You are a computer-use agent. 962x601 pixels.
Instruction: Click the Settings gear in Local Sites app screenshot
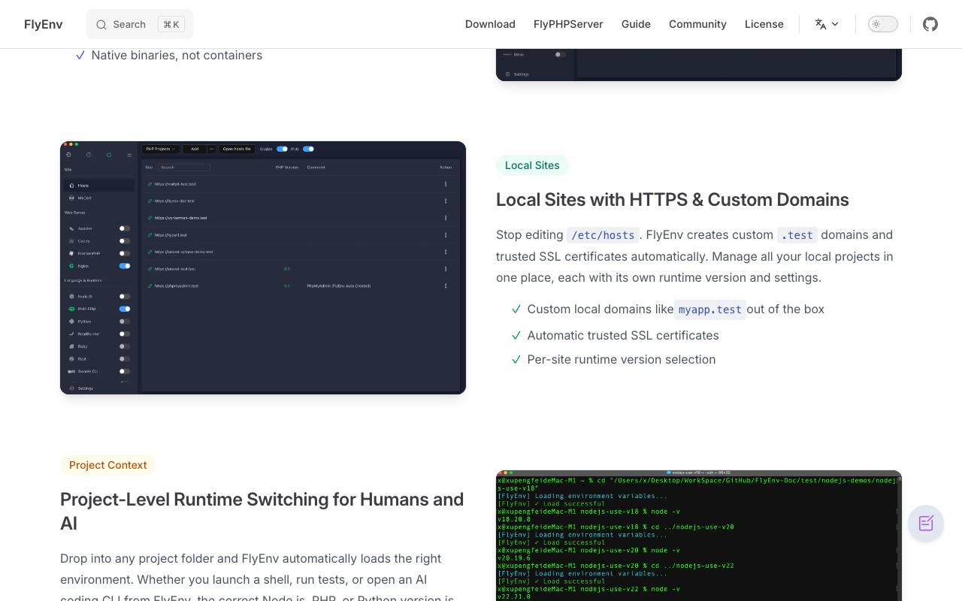[x=72, y=388]
